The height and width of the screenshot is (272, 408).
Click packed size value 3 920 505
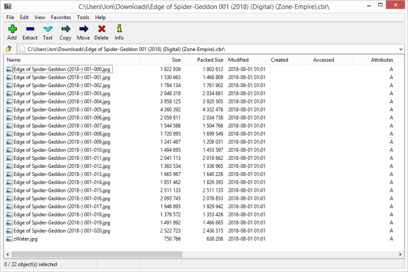coord(213,101)
